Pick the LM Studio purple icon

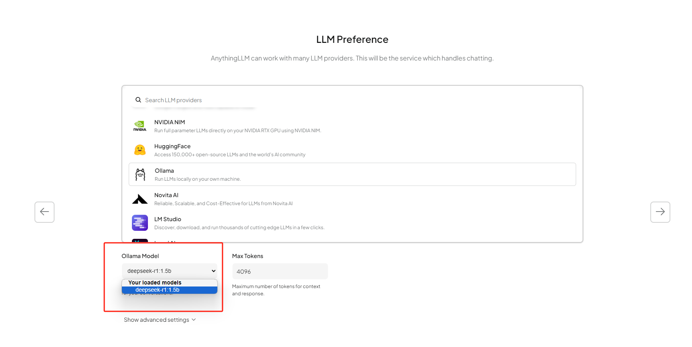(140, 223)
